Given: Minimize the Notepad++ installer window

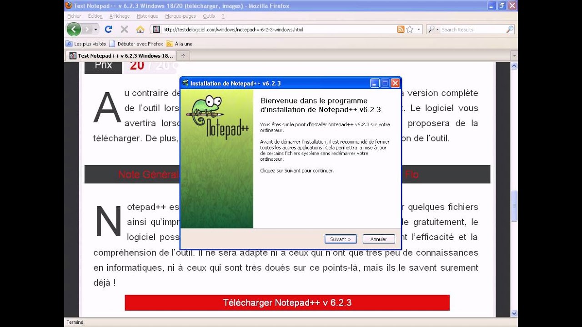Looking at the screenshot, I should (x=375, y=83).
